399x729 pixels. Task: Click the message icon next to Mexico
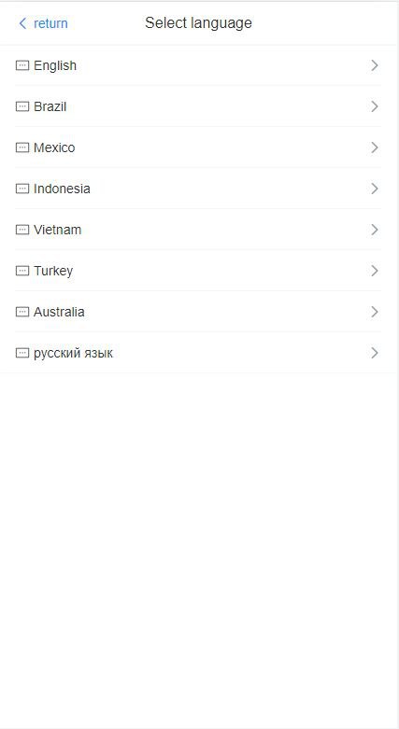coord(21,147)
